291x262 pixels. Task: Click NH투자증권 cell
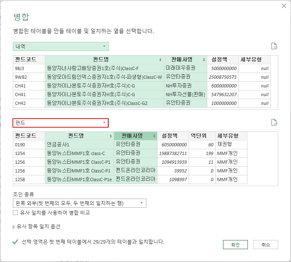[x=185, y=86]
